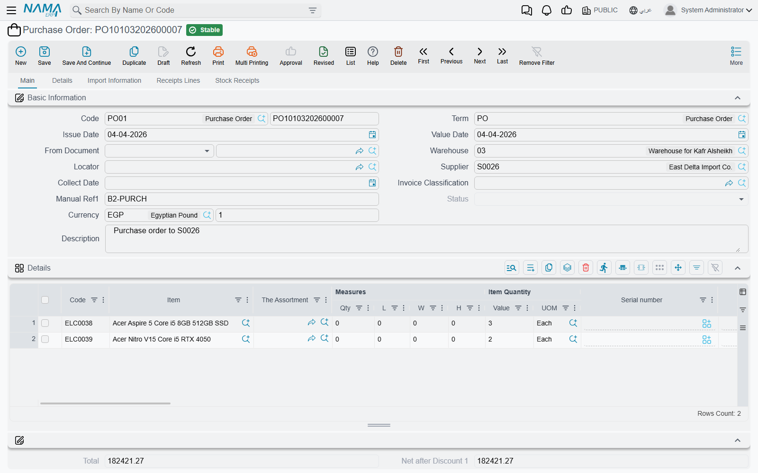Collapse the Basic Information section
The width and height of the screenshot is (758, 473).
click(x=738, y=98)
